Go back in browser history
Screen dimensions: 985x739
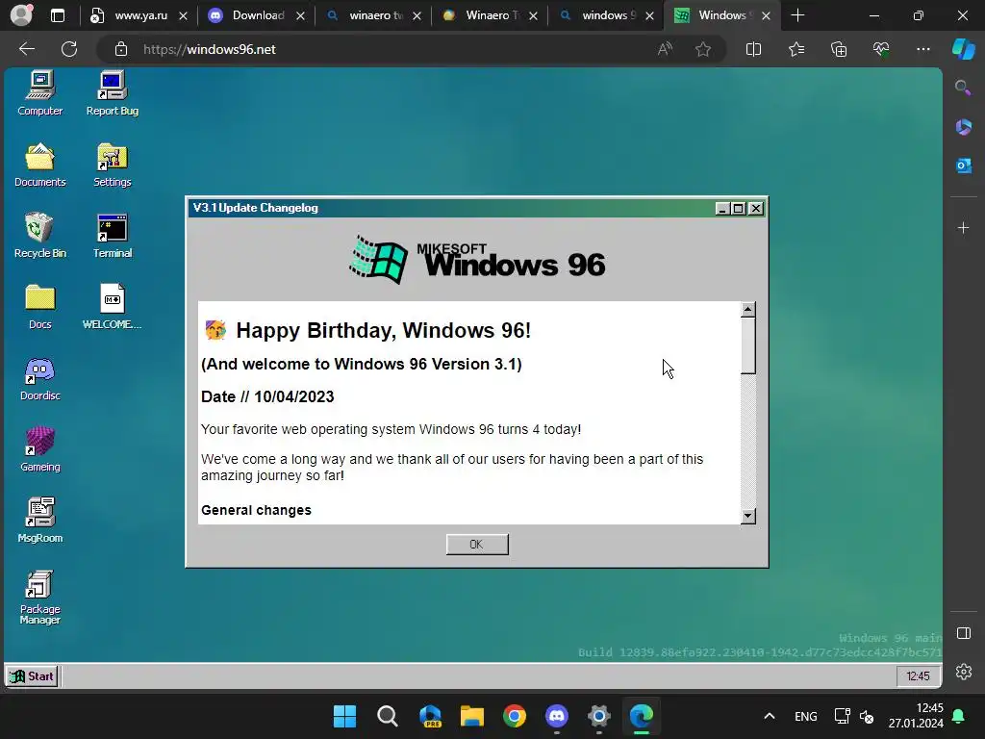pyautogui.click(x=27, y=49)
